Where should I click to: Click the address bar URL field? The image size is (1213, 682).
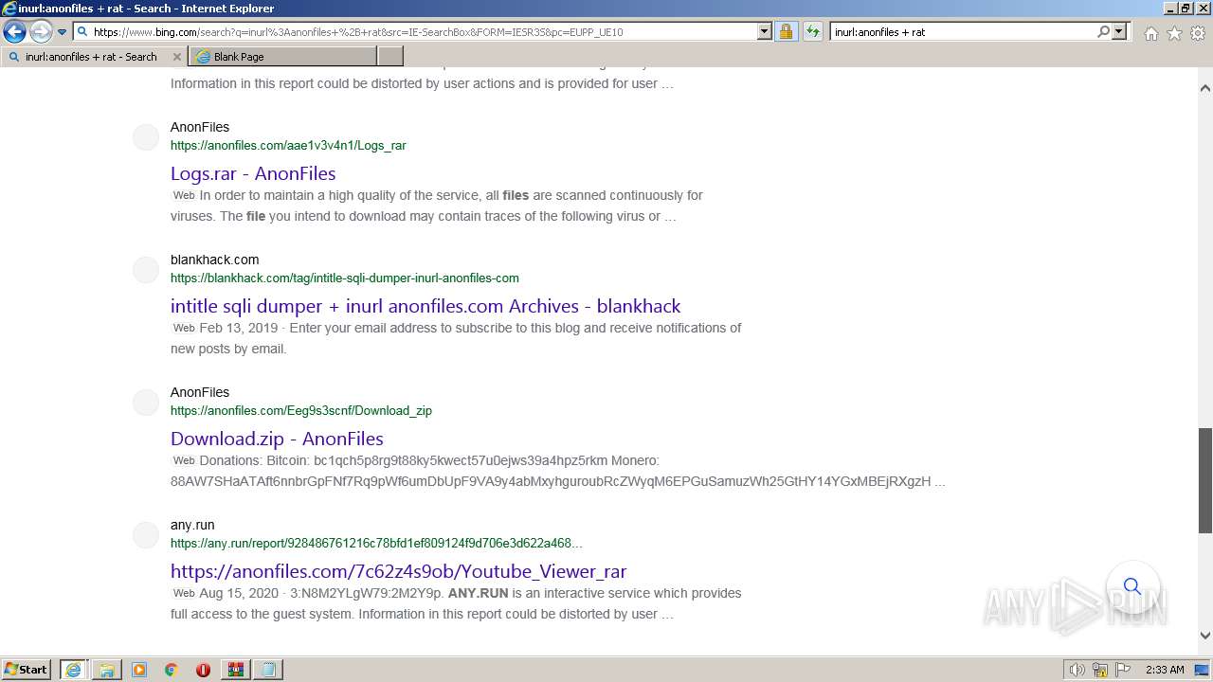click(x=424, y=31)
